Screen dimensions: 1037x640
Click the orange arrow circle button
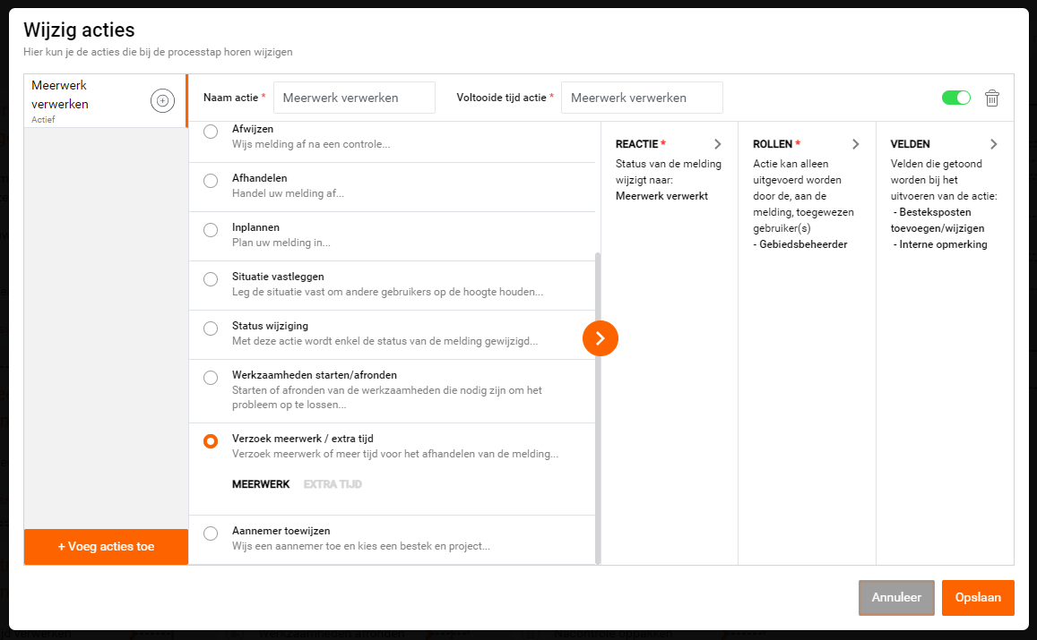click(x=600, y=338)
